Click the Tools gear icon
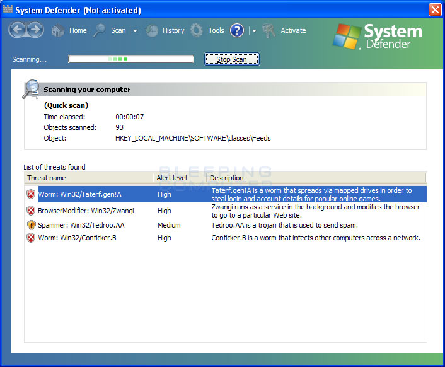The image size is (445, 367). pos(196,30)
